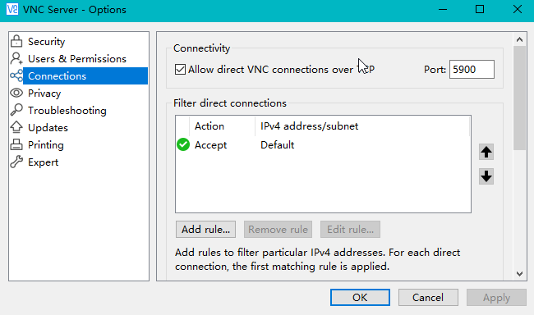Viewport: 534px width, 315px height.
Task: Close the VNC Server Options window
Action: [x=518, y=10]
